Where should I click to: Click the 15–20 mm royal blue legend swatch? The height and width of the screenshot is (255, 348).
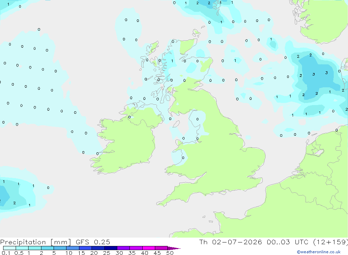(85, 248)
